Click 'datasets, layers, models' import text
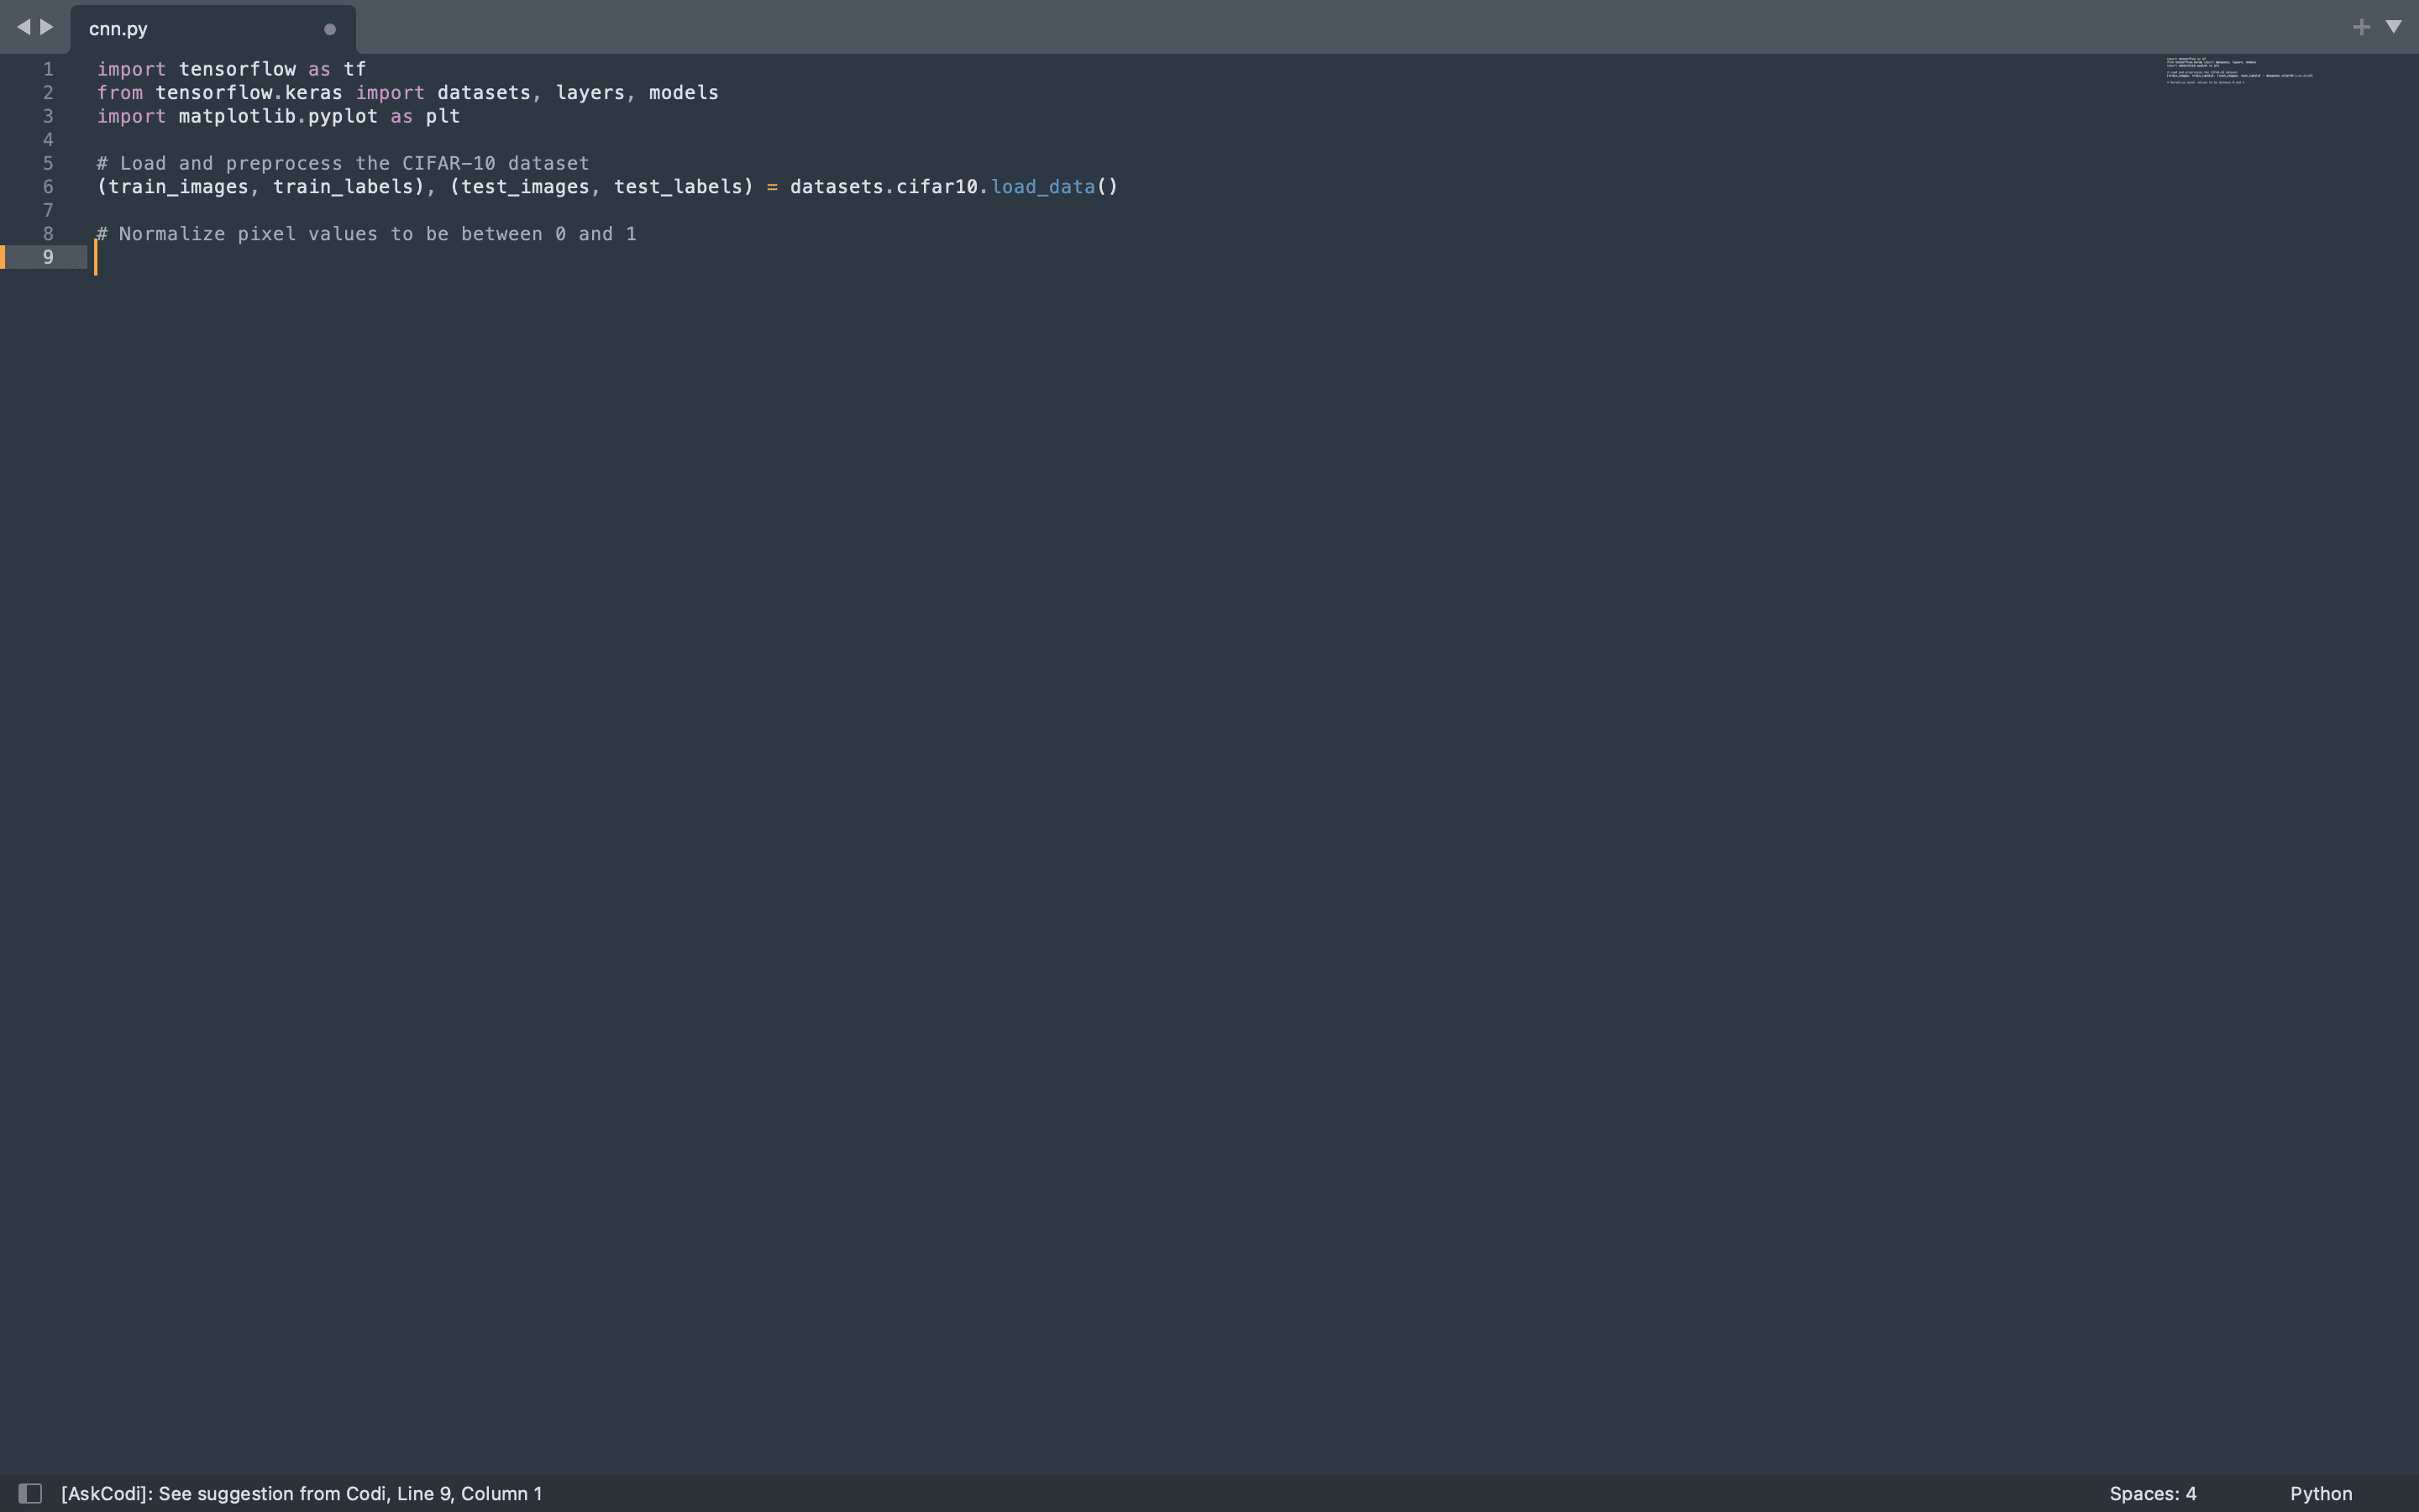This screenshot has height=1512, width=2419. pos(578,93)
